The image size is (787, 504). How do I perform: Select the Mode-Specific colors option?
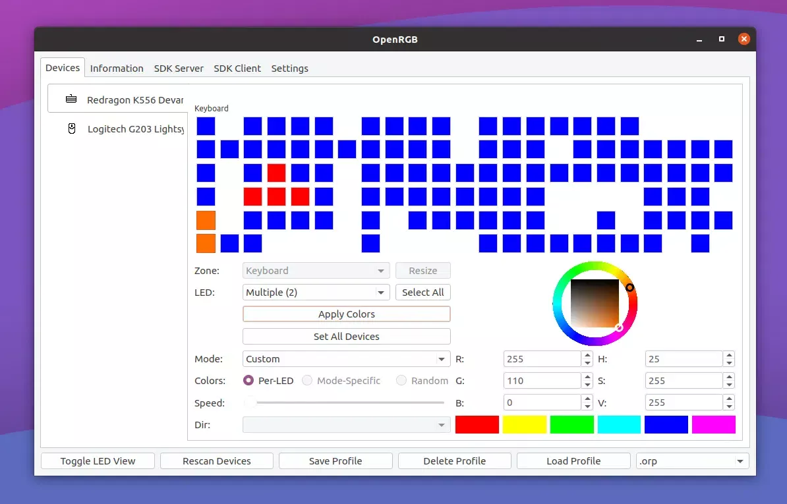(x=306, y=380)
